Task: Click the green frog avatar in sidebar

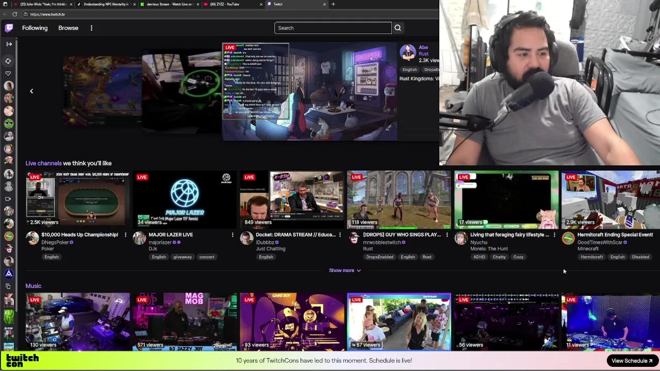Action: (8, 123)
